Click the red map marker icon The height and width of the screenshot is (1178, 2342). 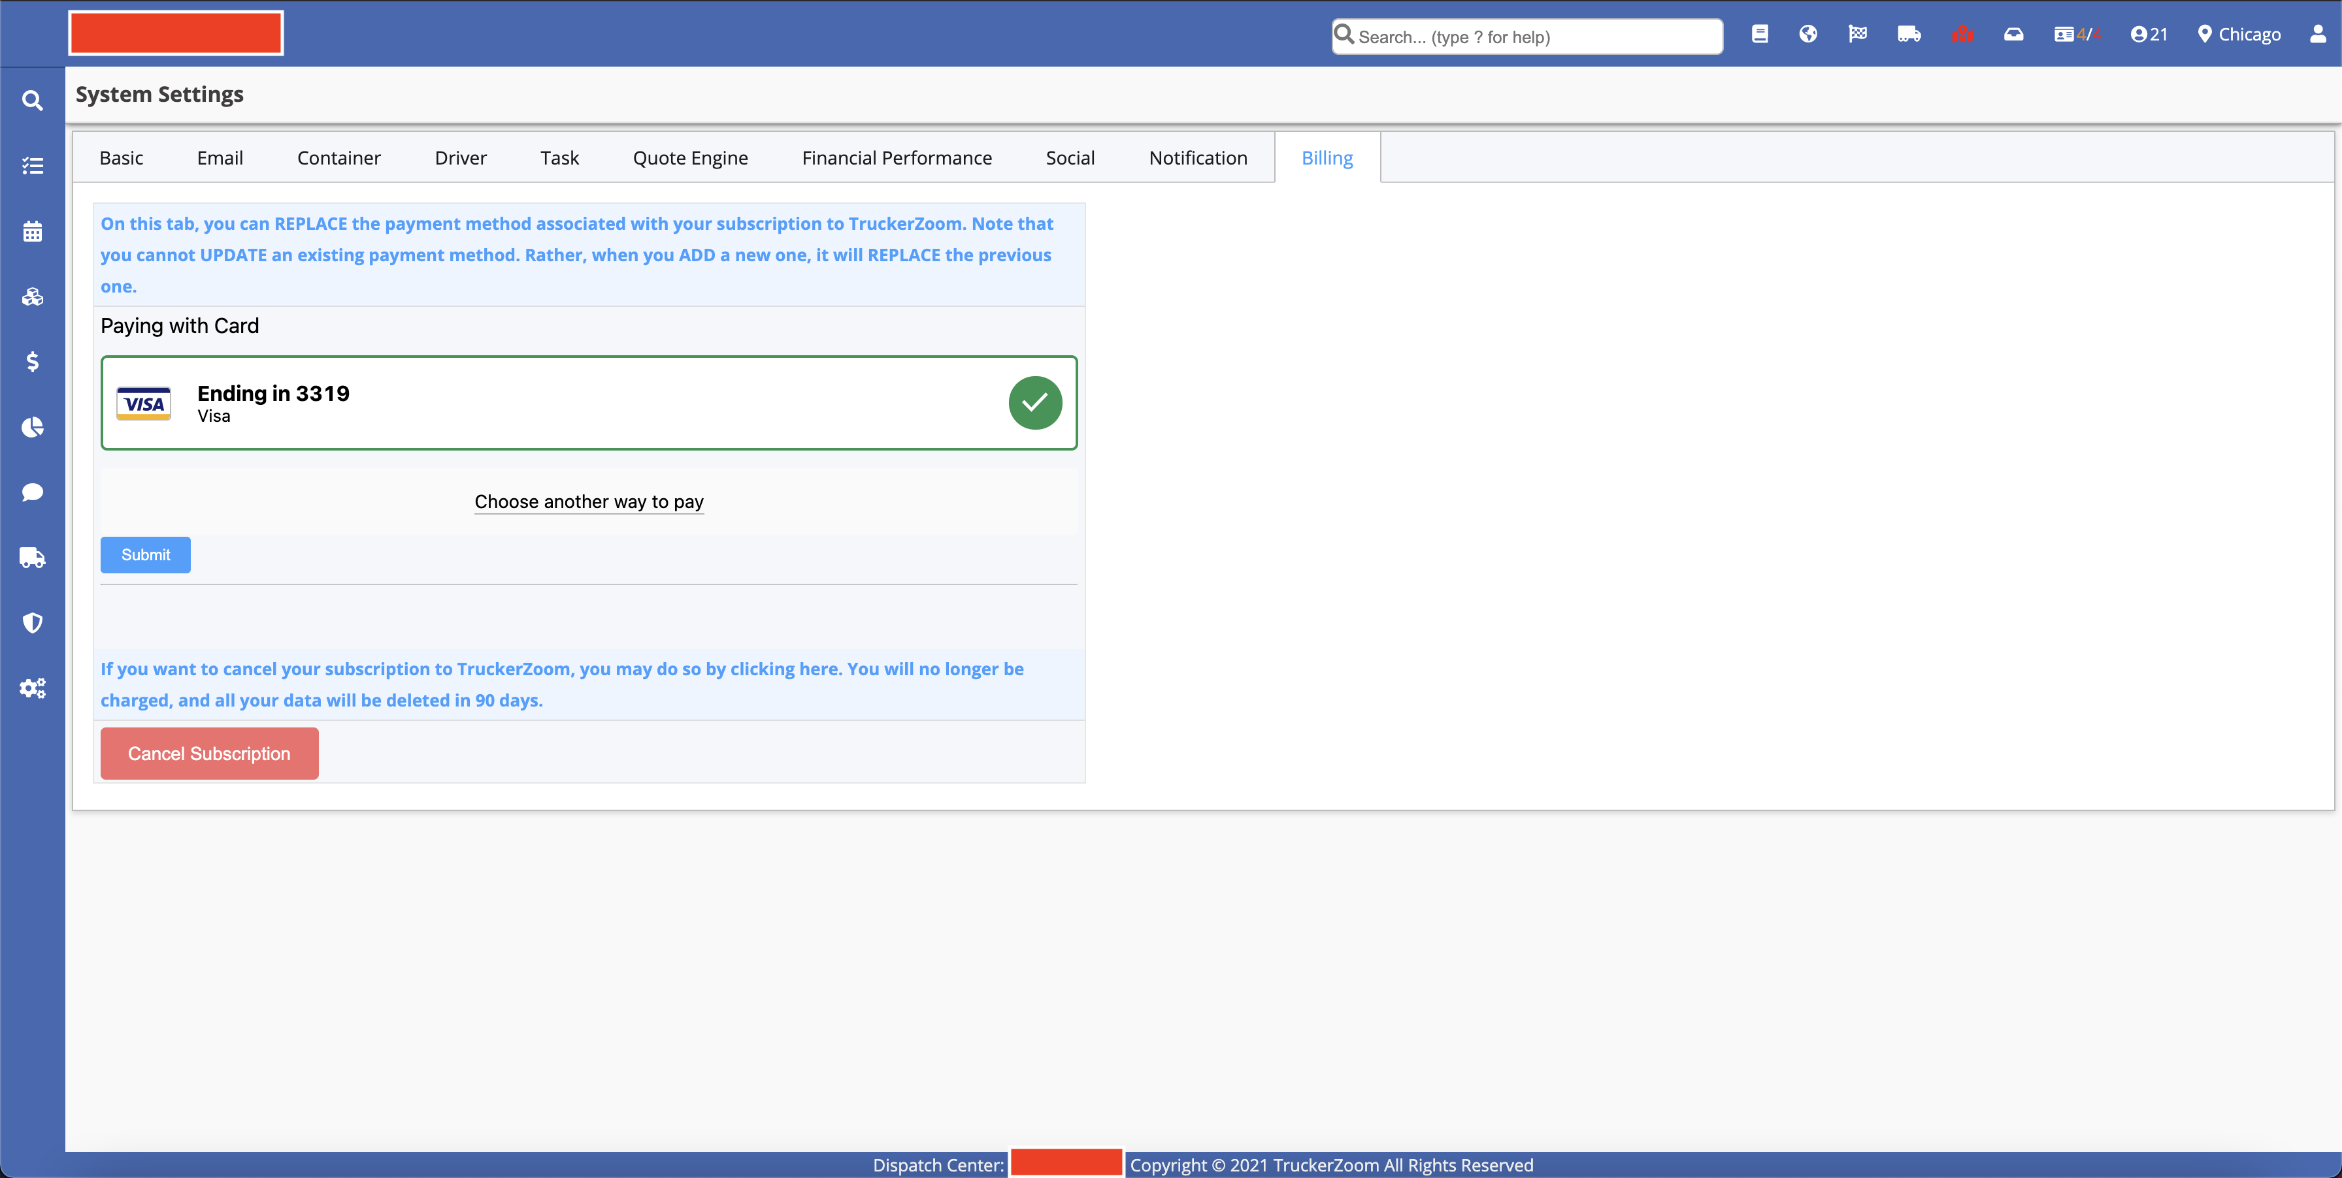(x=1962, y=35)
